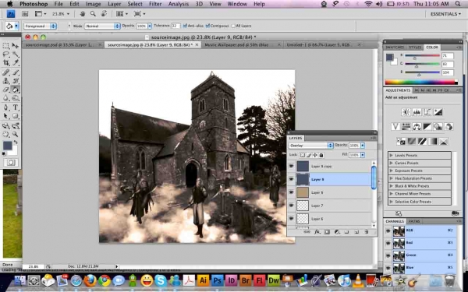The height and width of the screenshot is (292, 468).
Task: Add a layer mask from Layers panel
Action: (327, 232)
